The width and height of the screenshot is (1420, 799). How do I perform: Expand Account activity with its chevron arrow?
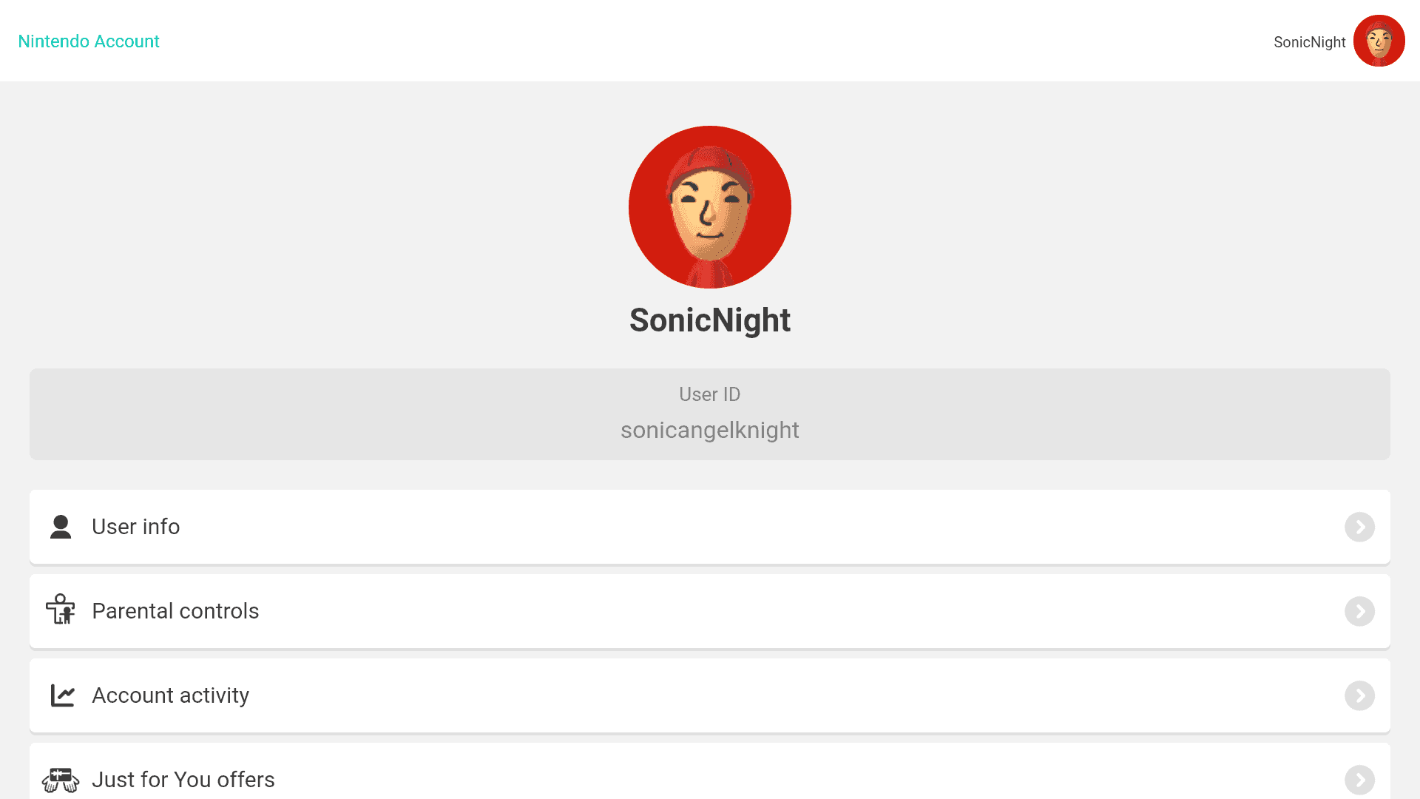coord(1359,695)
